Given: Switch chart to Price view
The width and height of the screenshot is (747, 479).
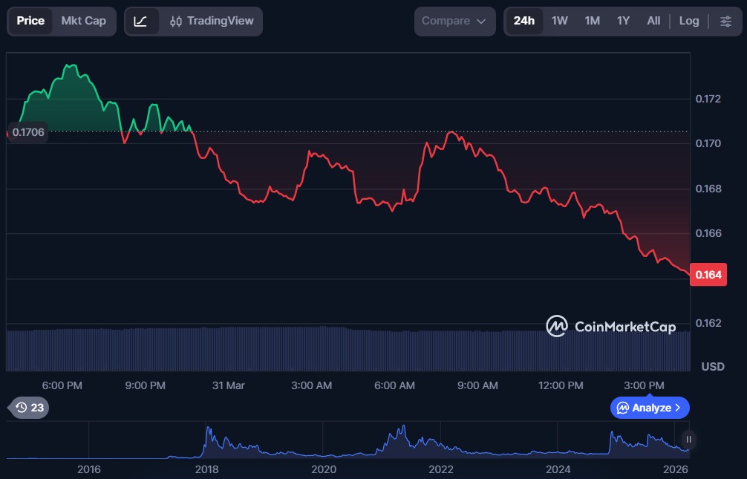Looking at the screenshot, I should point(30,21).
